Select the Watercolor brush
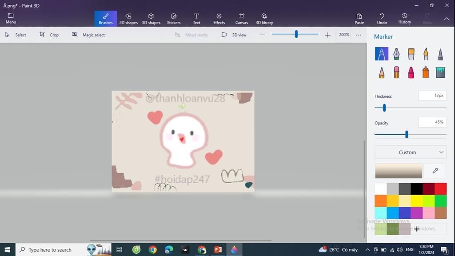Viewport: 455px width, 256px height. [426, 54]
